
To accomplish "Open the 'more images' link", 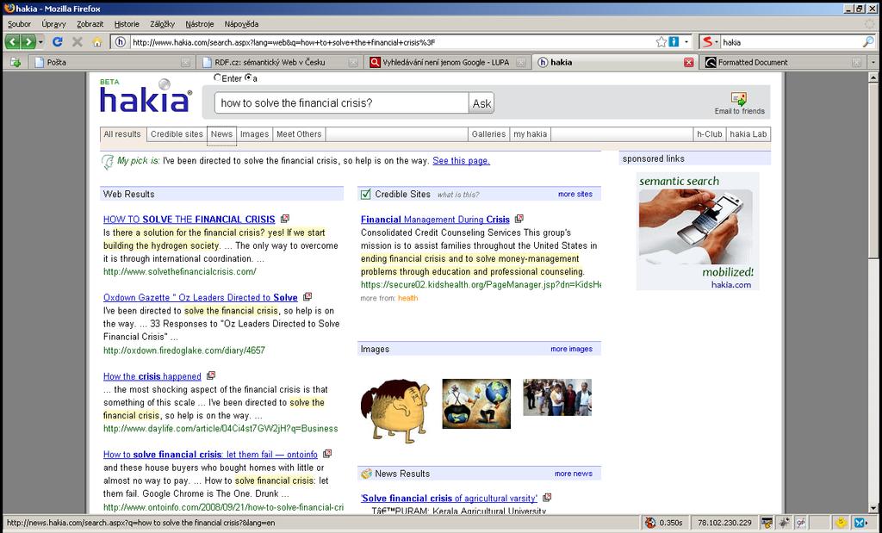I will 572,349.
